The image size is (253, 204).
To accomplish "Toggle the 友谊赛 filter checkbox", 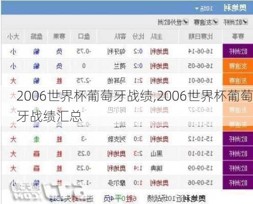I will click(x=215, y=22).
